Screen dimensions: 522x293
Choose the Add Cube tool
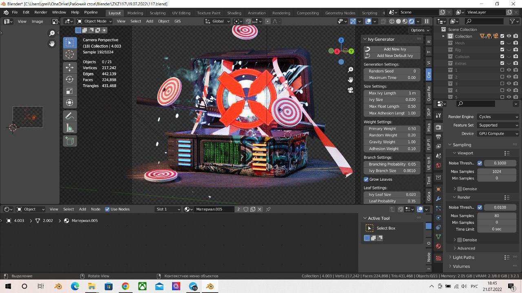70,141
